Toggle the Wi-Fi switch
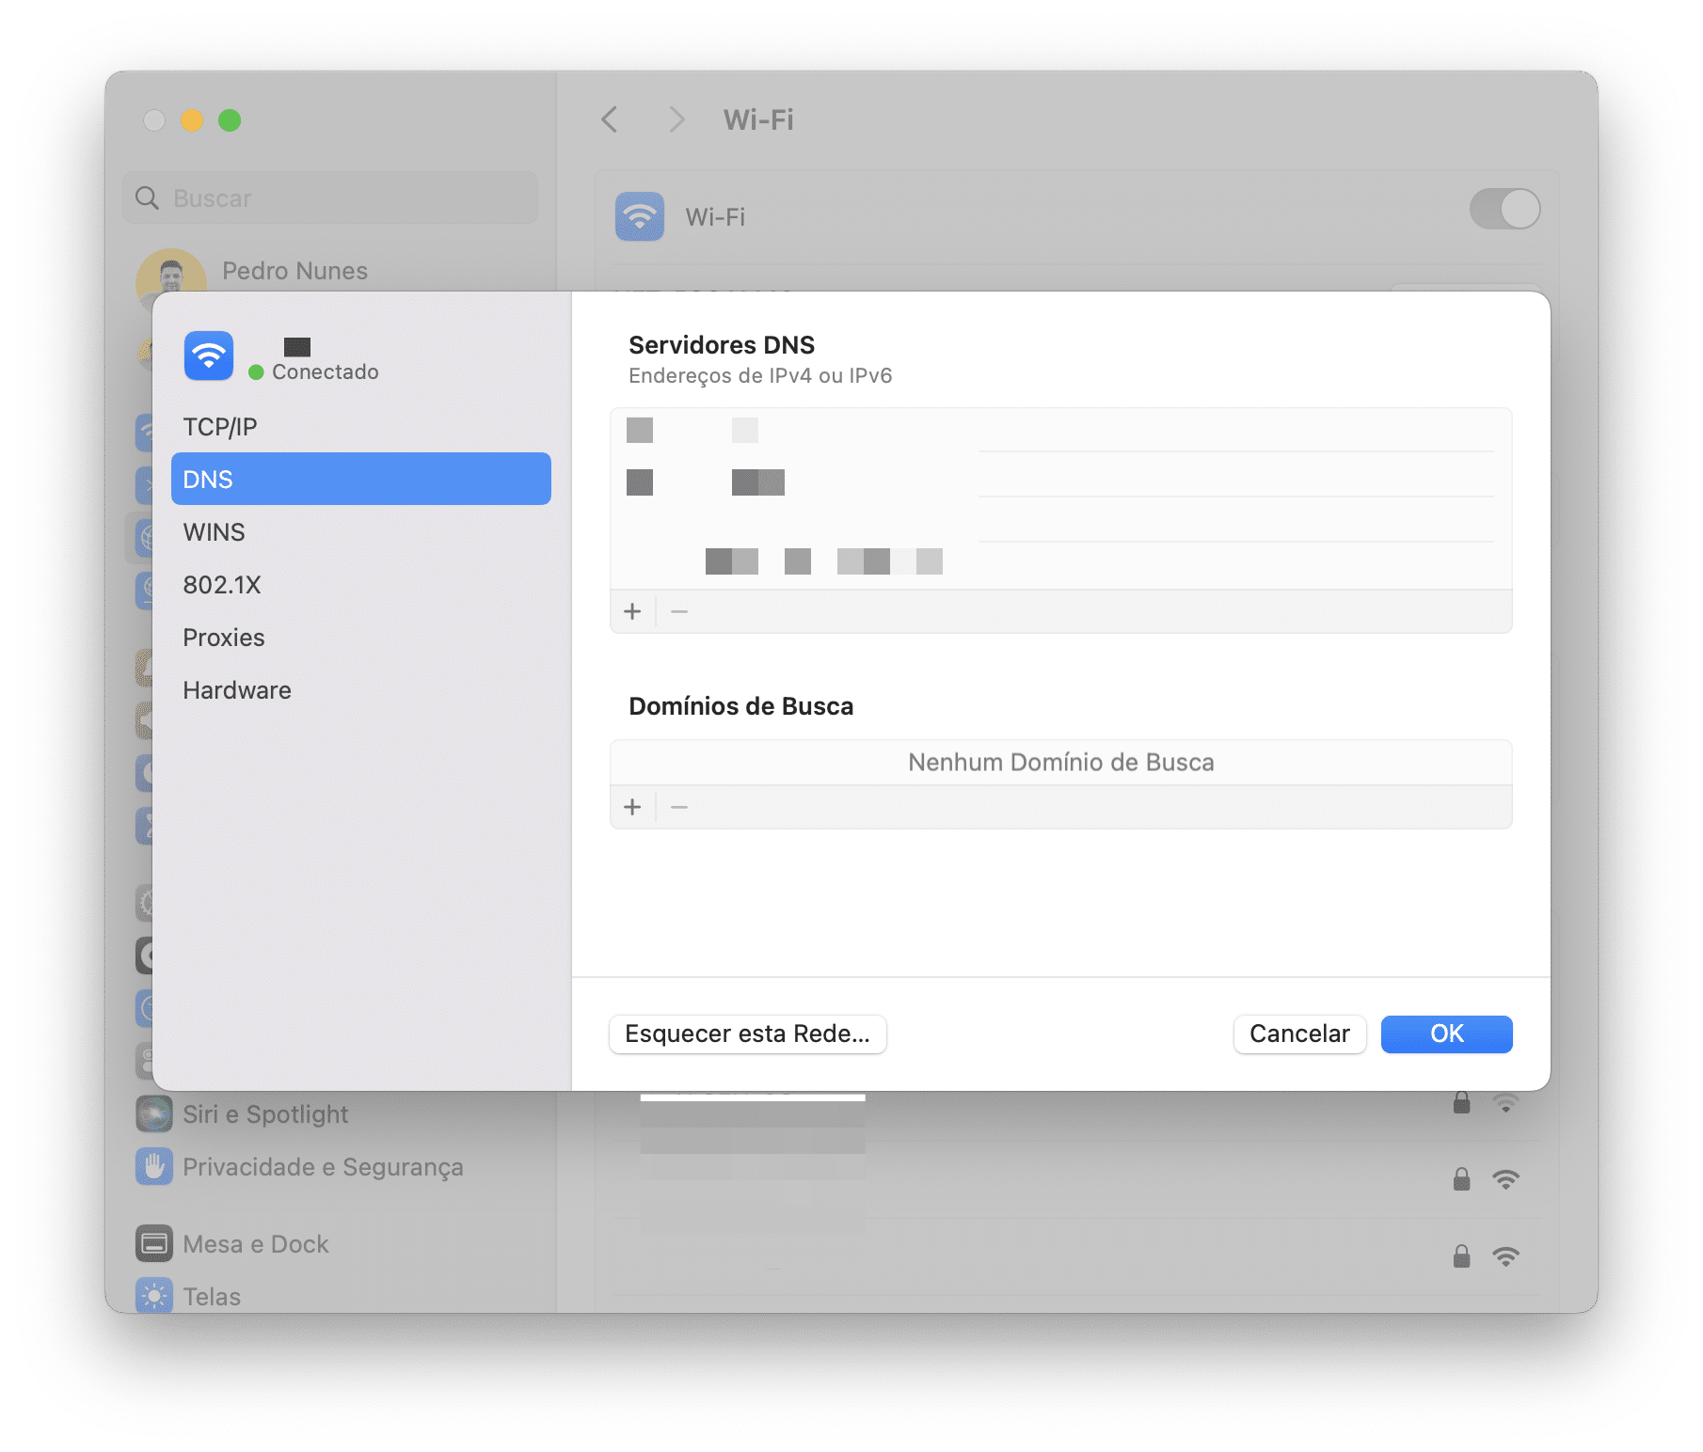Image resolution: width=1703 pixels, height=1452 pixels. (1504, 209)
